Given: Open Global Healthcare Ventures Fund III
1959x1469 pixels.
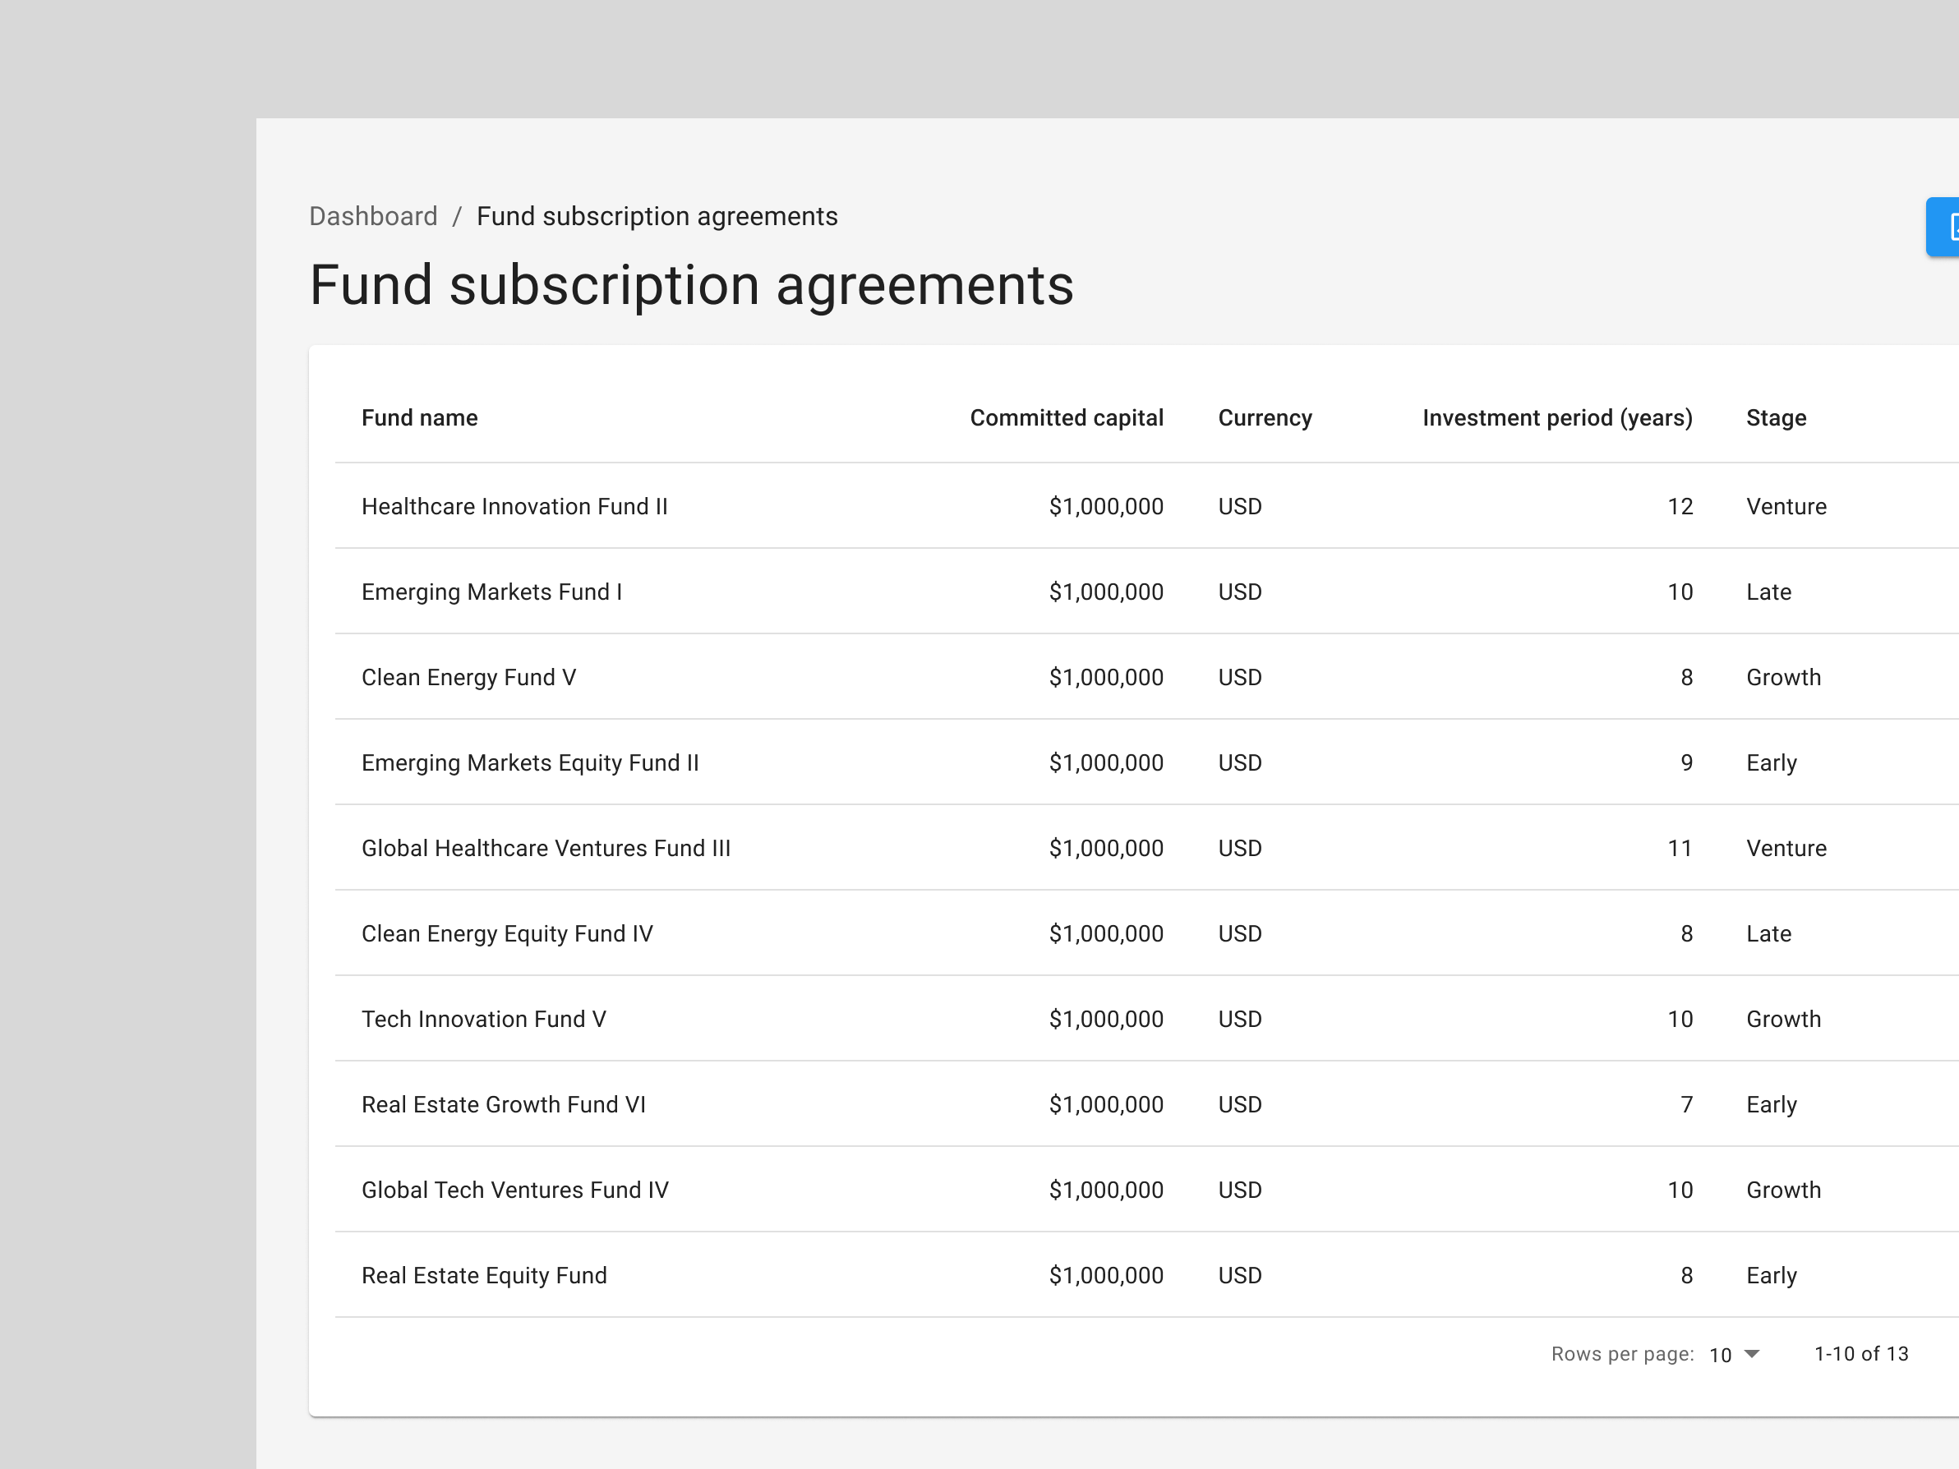Looking at the screenshot, I should click(x=546, y=848).
